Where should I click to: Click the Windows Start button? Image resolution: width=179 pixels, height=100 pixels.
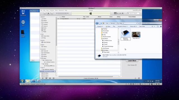click(22, 81)
